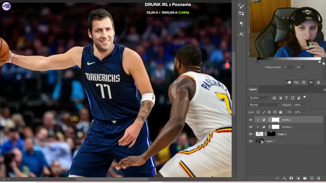This screenshot has height=183, width=326.
Task: Hide Layer 2 with eye icon
Action: pyautogui.click(x=251, y=141)
